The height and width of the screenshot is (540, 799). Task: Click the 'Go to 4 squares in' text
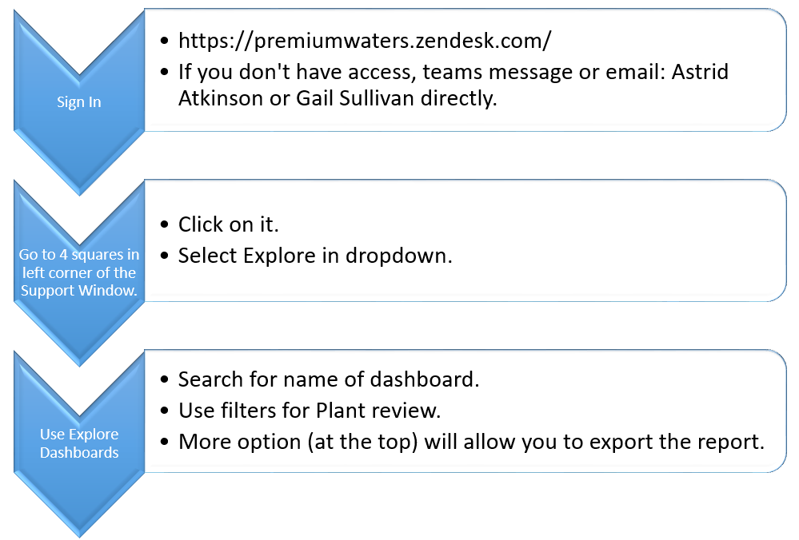[79, 255]
